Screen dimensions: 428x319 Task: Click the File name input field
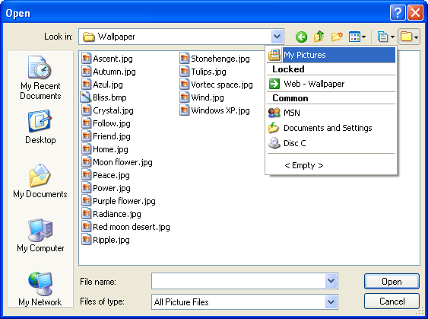coord(238,281)
